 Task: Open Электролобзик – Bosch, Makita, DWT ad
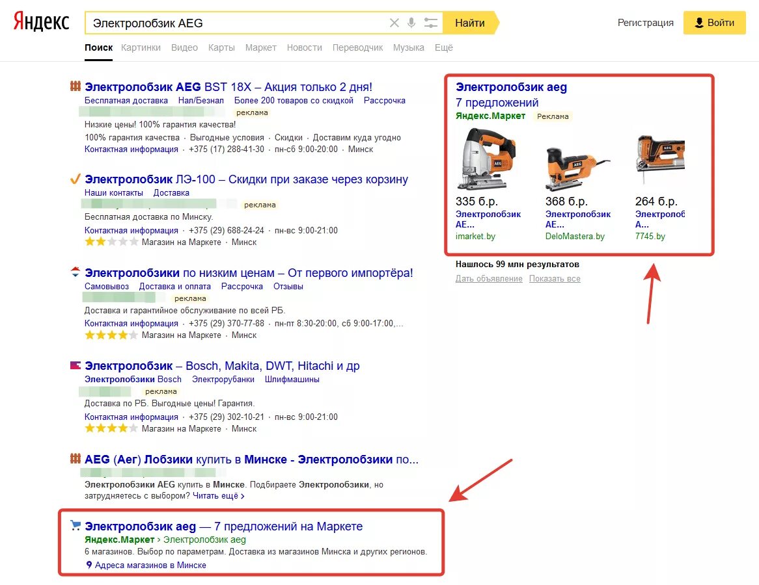222,366
